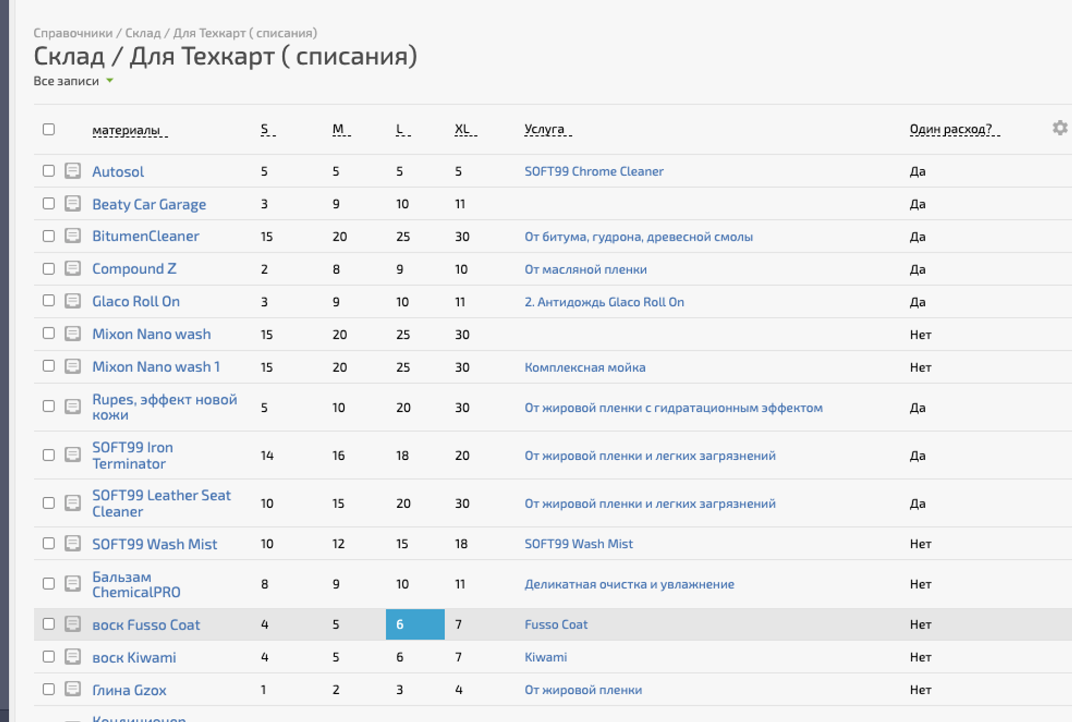Open the Glaco Roll On material link
The image size is (1072, 722).
pyautogui.click(x=135, y=301)
